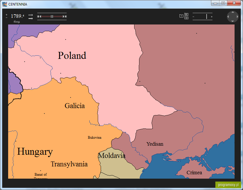The height and width of the screenshot is (190, 243).
Task: Zoom out using the minus button
Action: (194, 17)
